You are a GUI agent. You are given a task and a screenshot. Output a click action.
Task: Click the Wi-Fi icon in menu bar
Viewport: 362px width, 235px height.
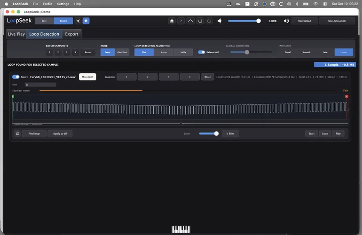tap(315, 4)
